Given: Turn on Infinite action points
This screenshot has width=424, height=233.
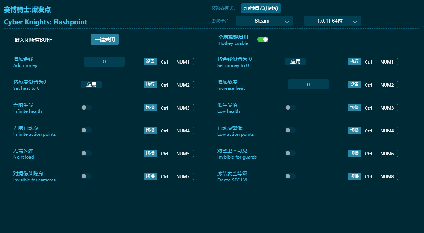Looking at the screenshot, I should 86,130.
